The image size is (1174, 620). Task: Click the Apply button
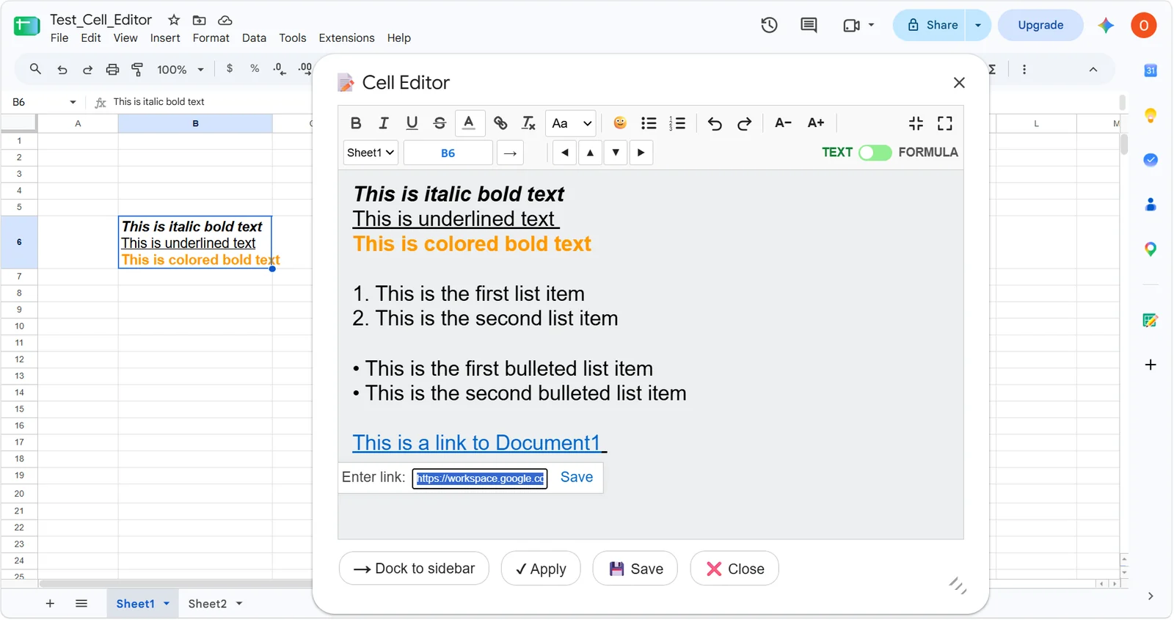click(x=541, y=569)
